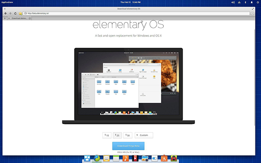Launch the Music app from the dock
261x163 pixels.
coord(126,158)
